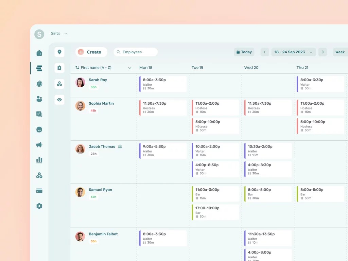Select the Schedule icon in the sidebar
This screenshot has height=261, width=348.
tap(39, 68)
